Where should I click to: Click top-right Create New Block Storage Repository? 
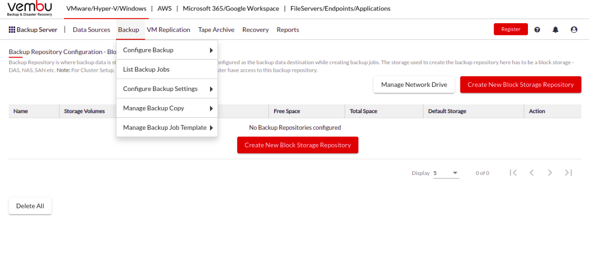coord(521,84)
